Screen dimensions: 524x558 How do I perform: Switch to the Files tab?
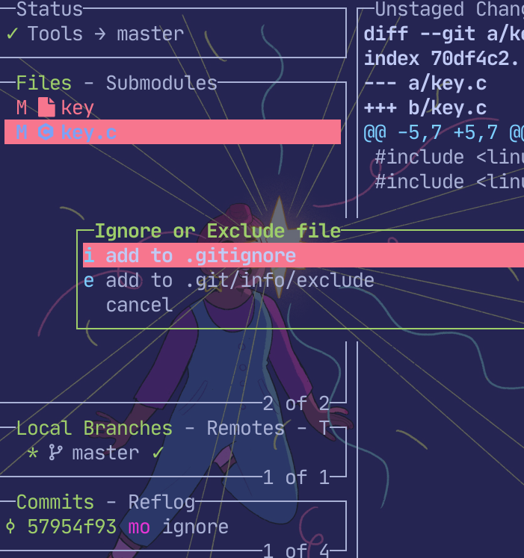point(44,83)
